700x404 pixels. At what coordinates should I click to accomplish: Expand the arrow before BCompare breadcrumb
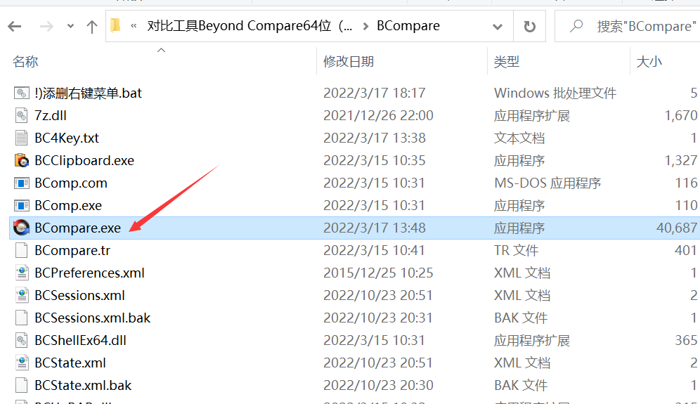pyautogui.click(x=365, y=26)
